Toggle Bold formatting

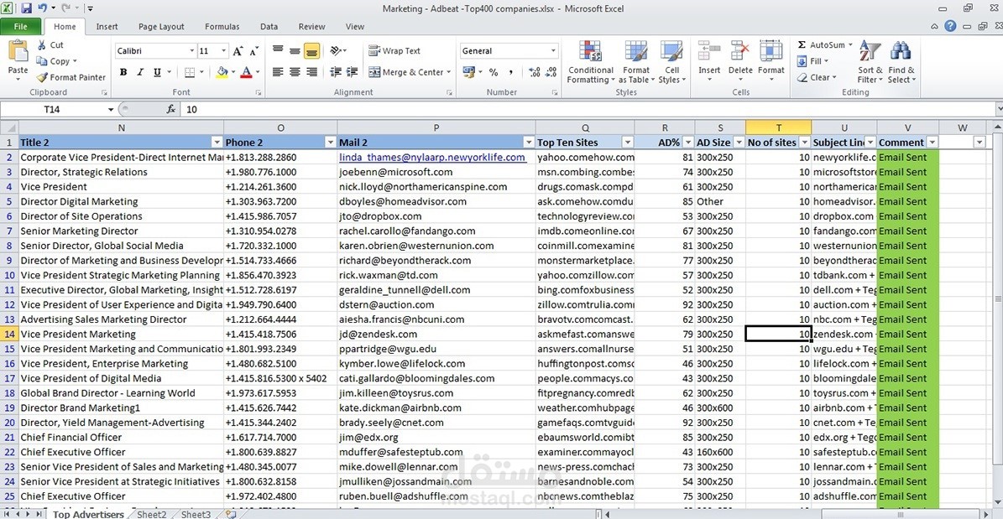[x=123, y=72]
